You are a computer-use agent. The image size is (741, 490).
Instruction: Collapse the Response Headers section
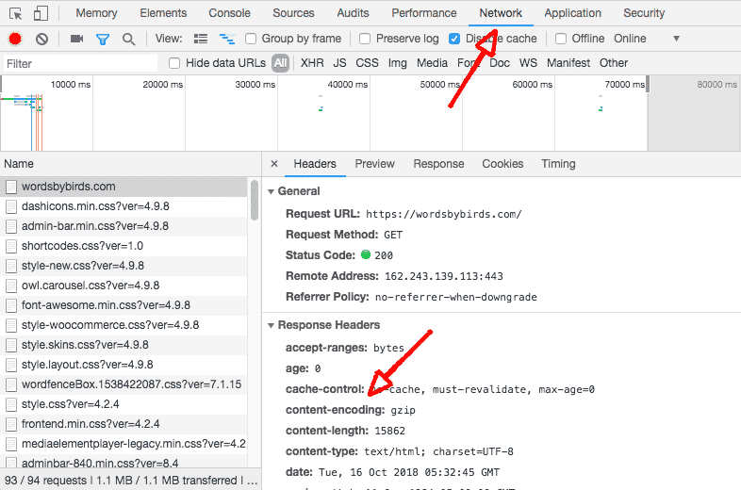(x=272, y=325)
